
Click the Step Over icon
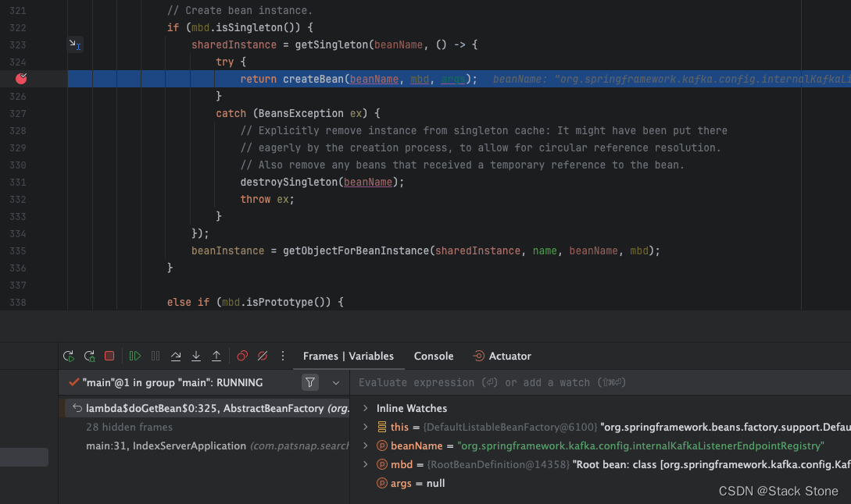click(176, 356)
